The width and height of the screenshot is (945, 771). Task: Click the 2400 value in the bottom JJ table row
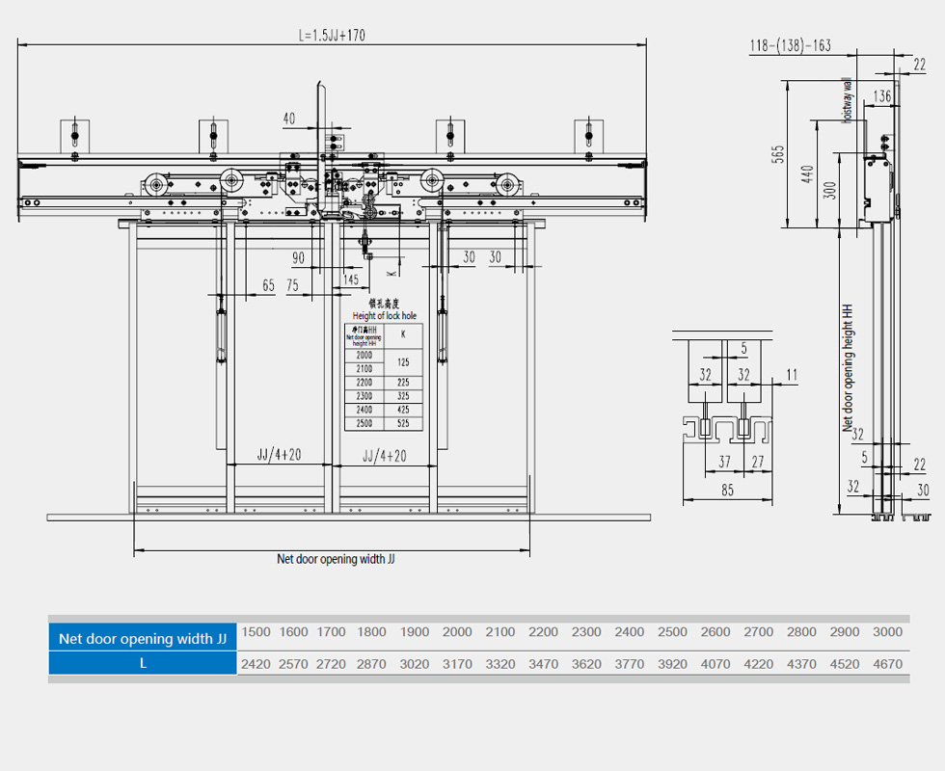click(x=629, y=632)
